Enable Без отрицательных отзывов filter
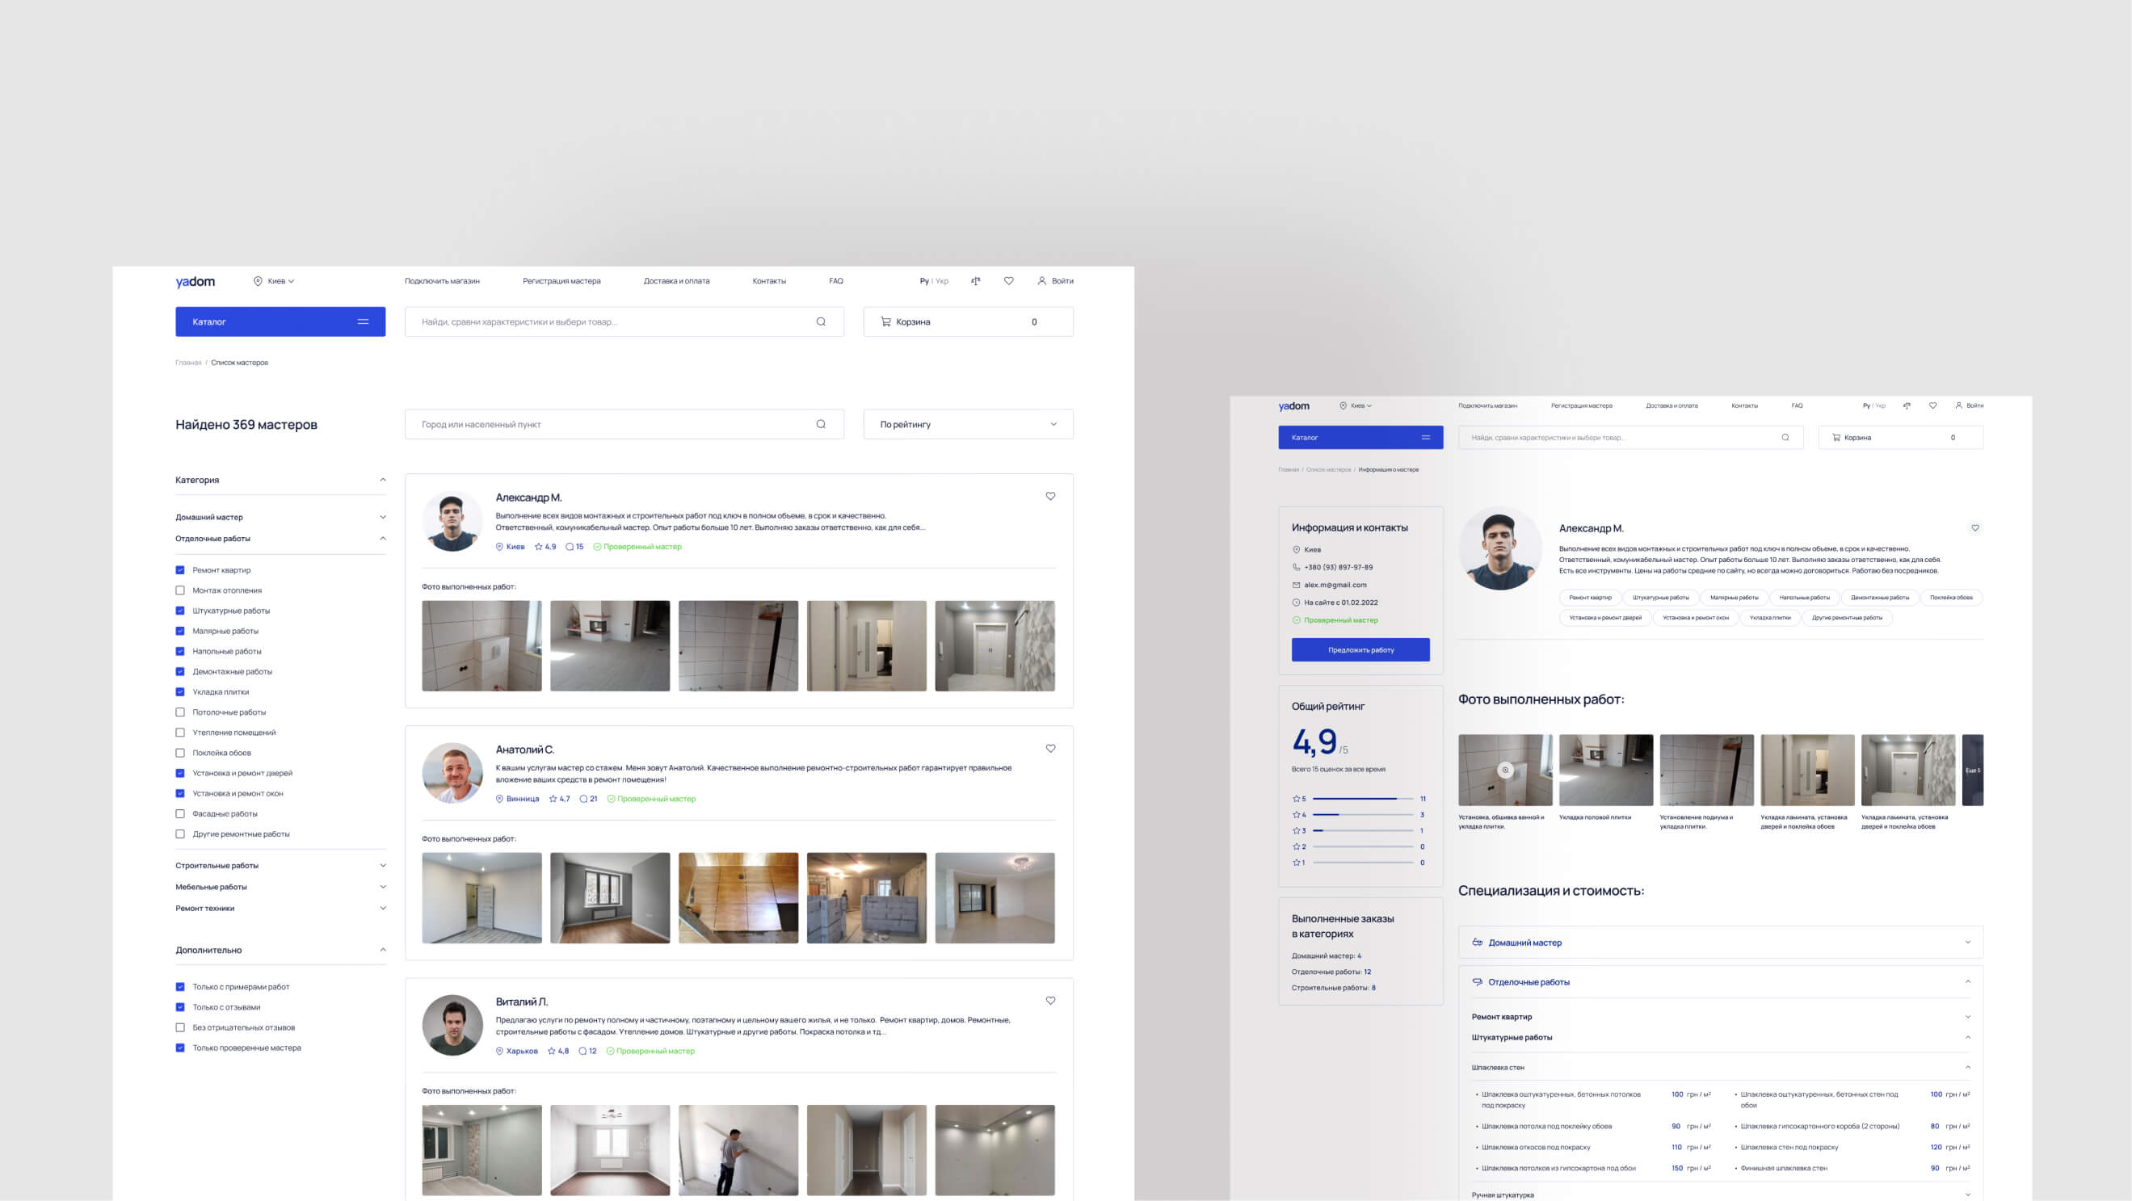2132x1201 pixels. point(180,1027)
